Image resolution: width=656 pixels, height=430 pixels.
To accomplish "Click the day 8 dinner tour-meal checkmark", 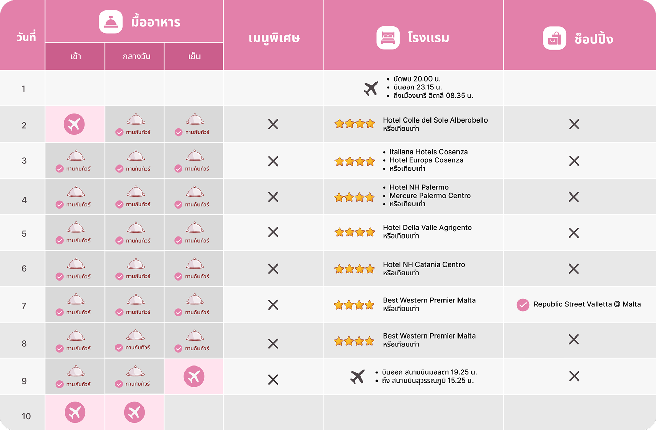I will 178,348.
